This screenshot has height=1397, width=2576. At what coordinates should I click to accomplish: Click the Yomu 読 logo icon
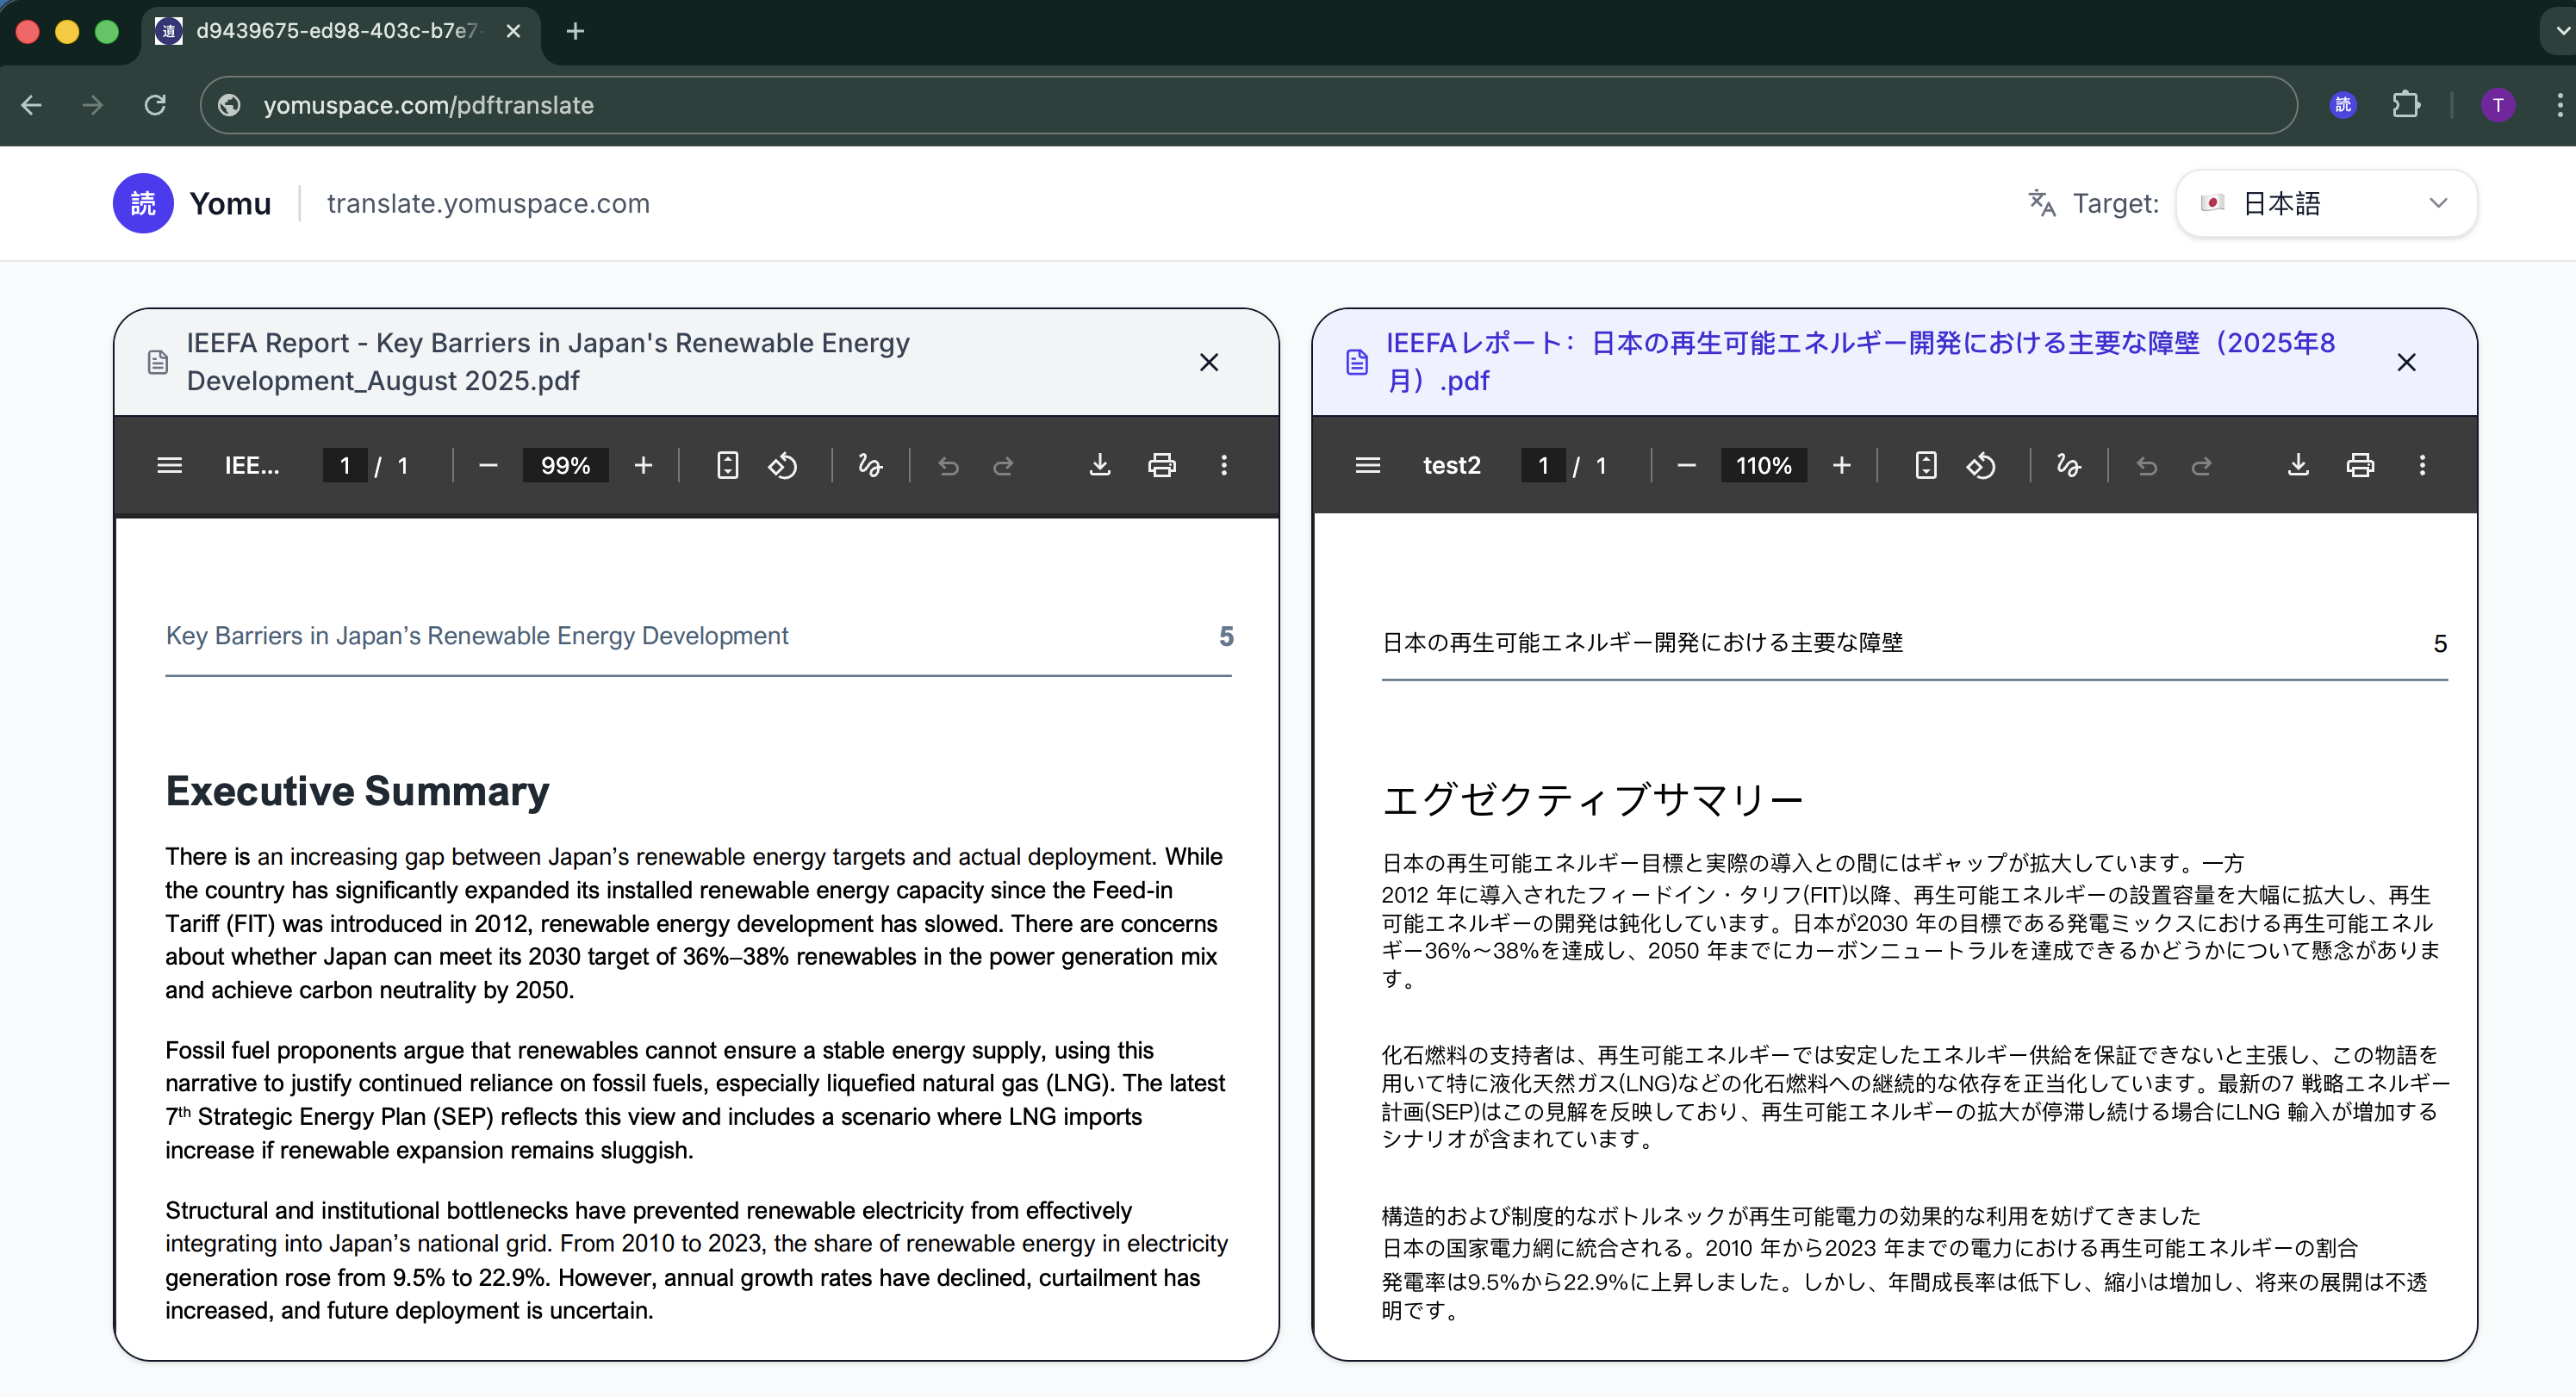point(143,203)
